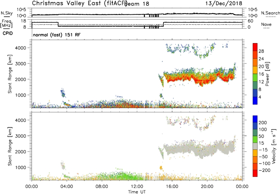Click the power panel 'Slant Range [km]' label
Viewport: 280px width, 194px height.
(x=10, y=74)
